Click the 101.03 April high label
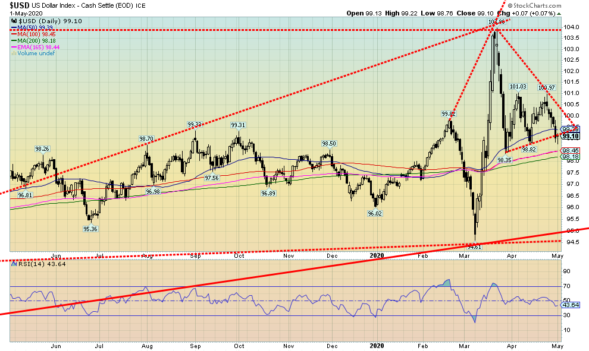The image size is (589, 351). point(518,87)
